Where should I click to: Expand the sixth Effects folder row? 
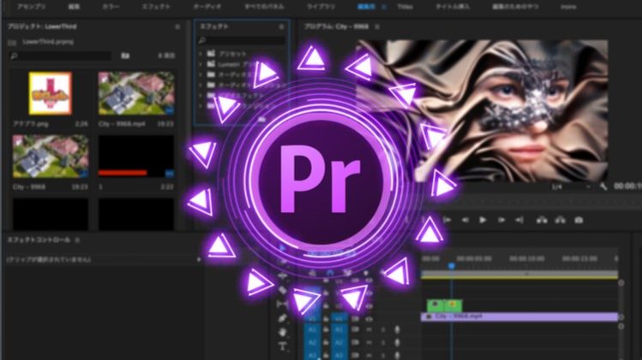[201, 106]
